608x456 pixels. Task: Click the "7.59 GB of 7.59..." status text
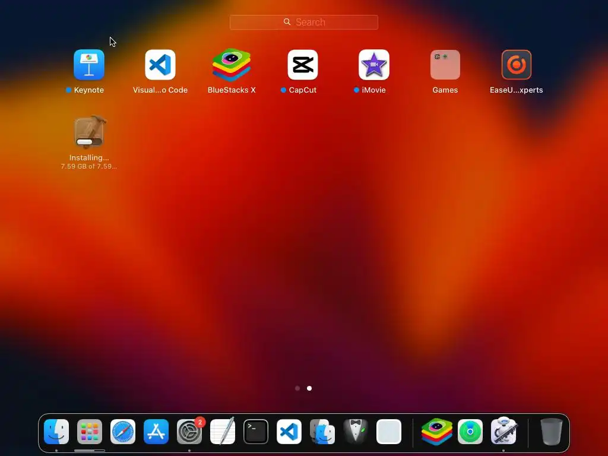[x=89, y=166]
